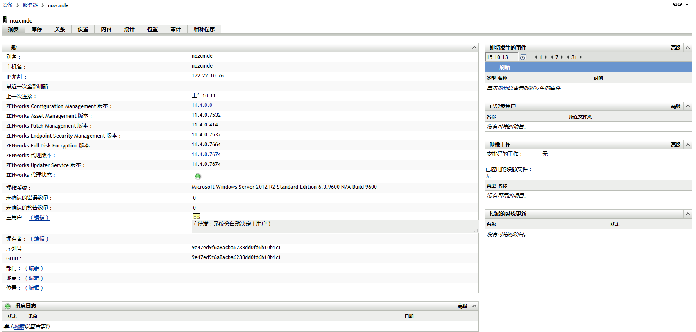Go to 服务器 in the breadcrumb
The image size is (696, 332).
coord(30,5)
